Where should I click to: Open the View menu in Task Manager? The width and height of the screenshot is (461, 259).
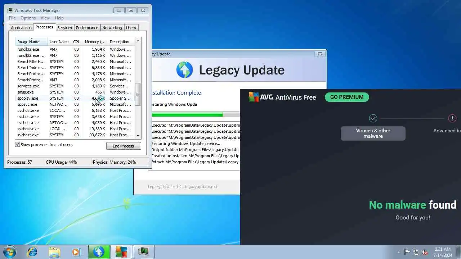pos(45,18)
